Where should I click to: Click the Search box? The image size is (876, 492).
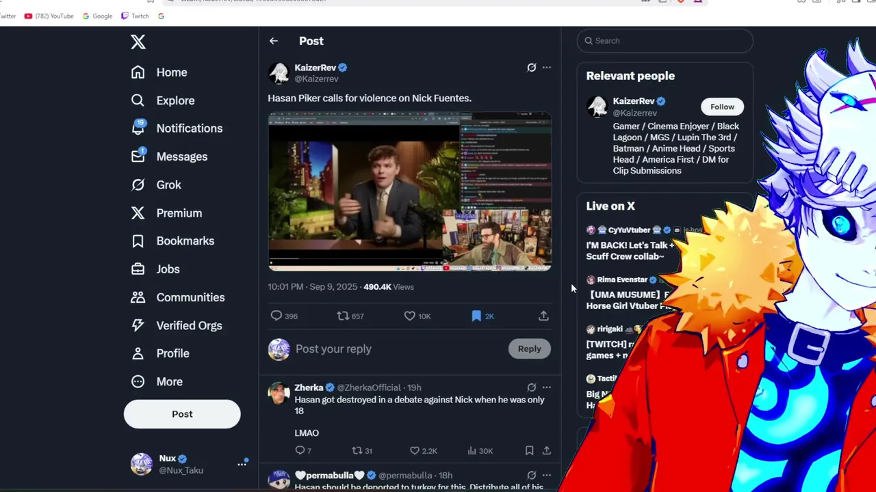click(665, 41)
